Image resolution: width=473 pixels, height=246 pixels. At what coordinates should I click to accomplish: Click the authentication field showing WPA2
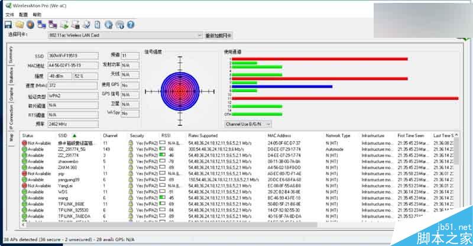pos(73,96)
